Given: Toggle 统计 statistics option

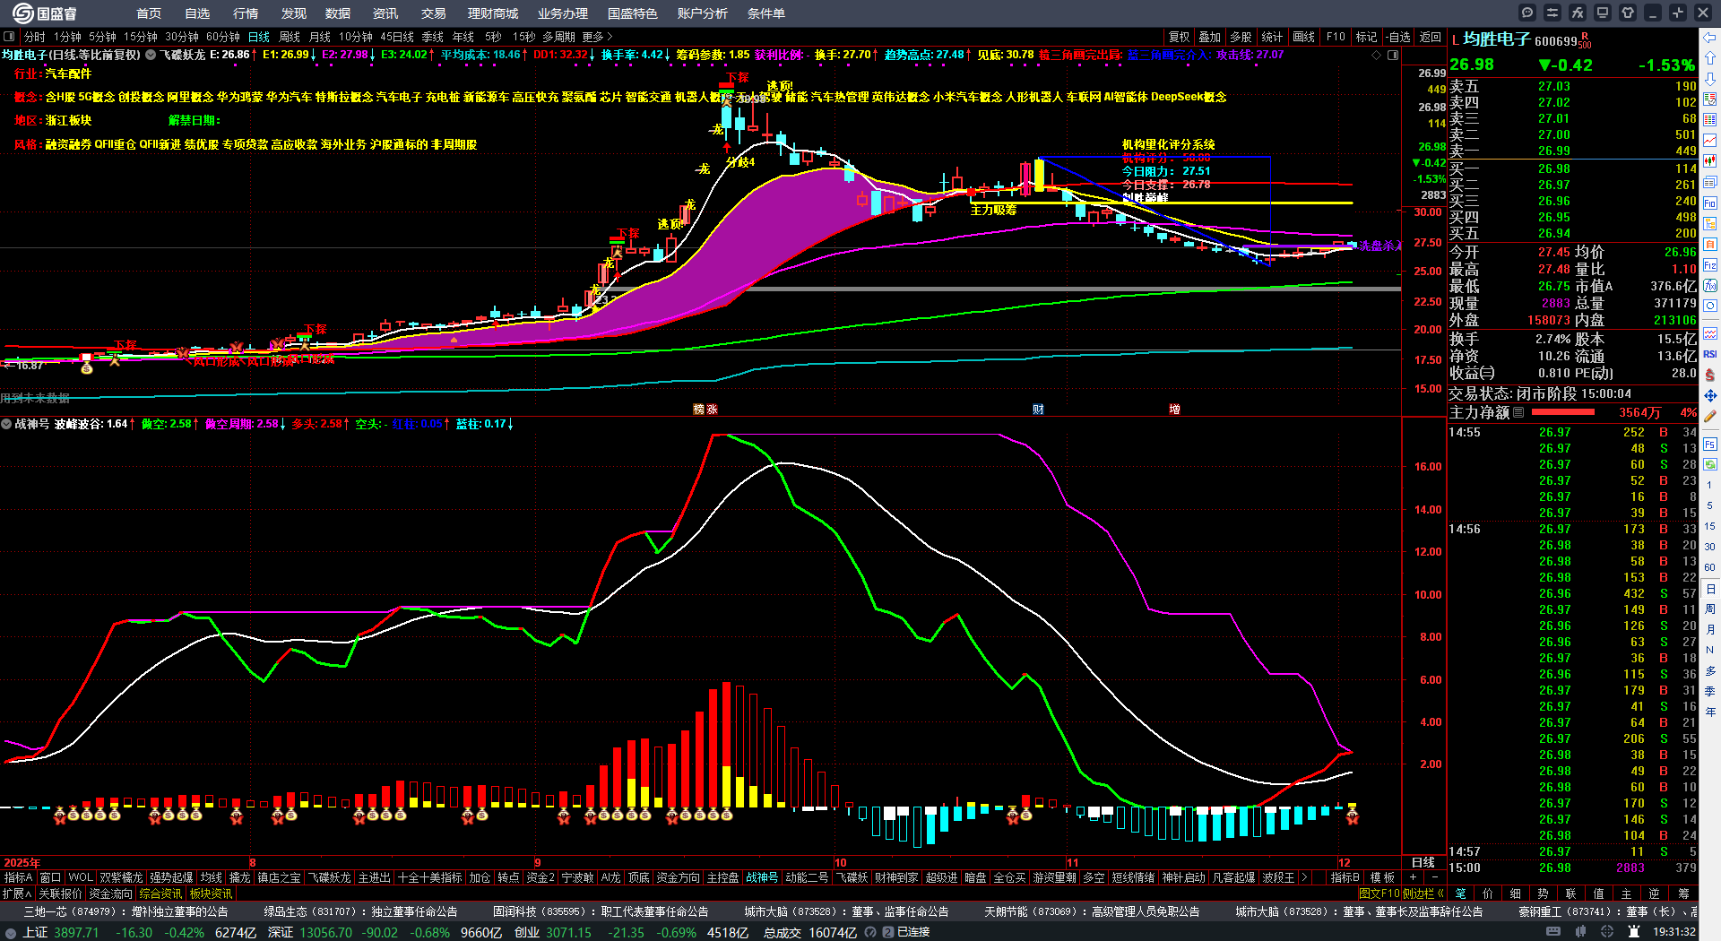Looking at the screenshot, I should (1272, 37).
